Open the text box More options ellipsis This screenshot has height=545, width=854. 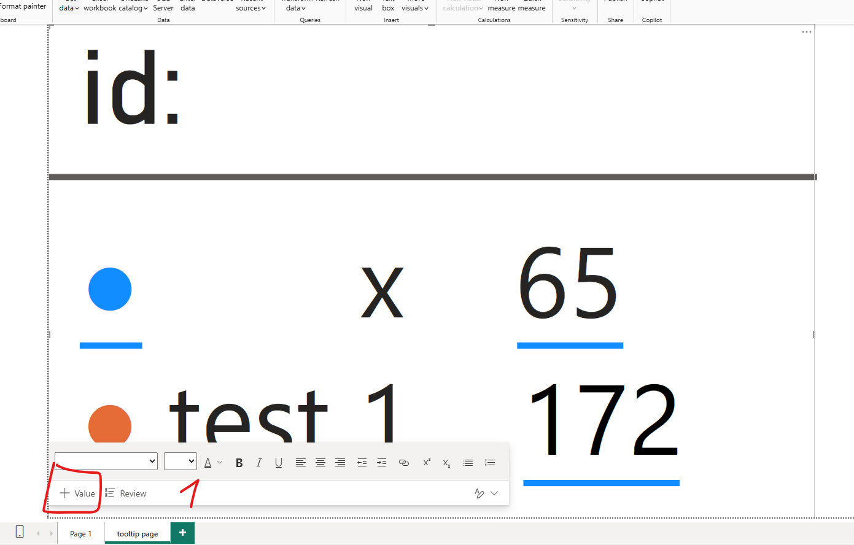[807, 32]
